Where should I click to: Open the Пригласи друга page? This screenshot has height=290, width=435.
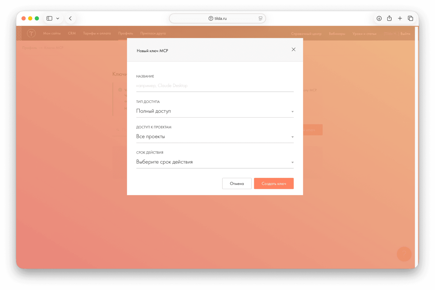tap(153, 33)
